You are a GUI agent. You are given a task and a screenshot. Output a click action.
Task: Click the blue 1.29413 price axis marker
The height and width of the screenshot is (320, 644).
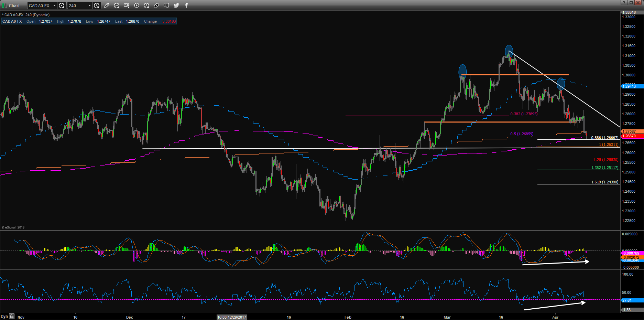click(x=632, y=86)
